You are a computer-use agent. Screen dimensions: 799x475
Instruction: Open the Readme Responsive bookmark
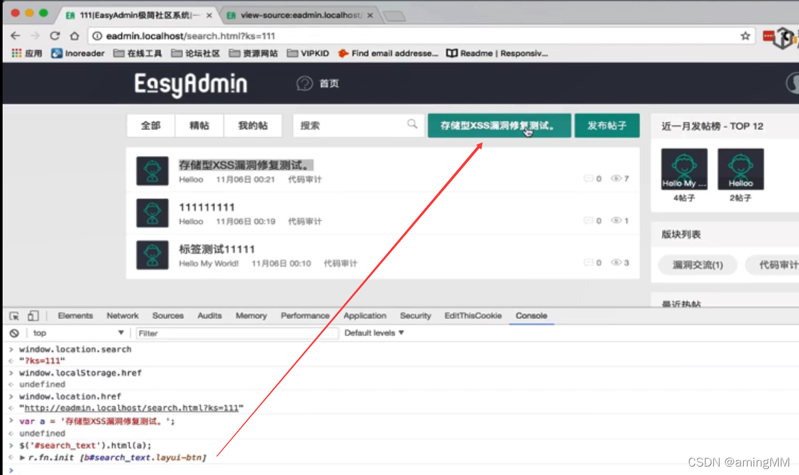coord(498,53)
